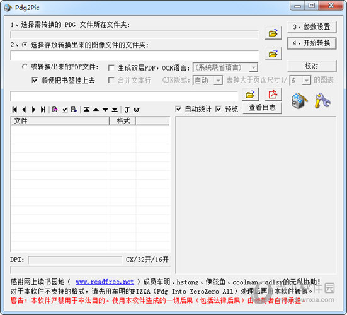Open the page size ratio 6 dropdown
347x315 pixels.
[x=307, y=80]
